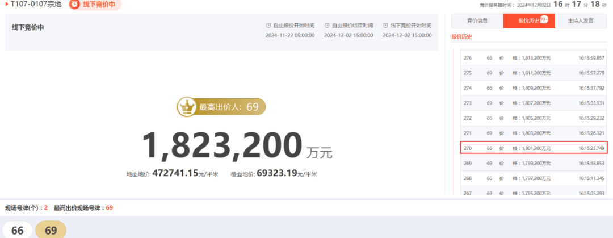Click the 最高出价人: 69 gold banner

(221, 106)
